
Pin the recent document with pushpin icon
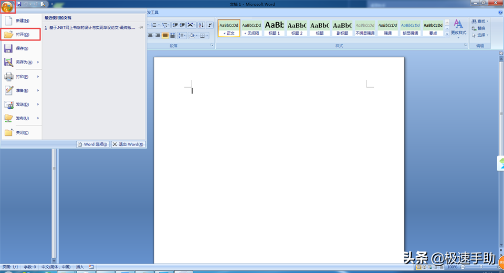tap(141, 28)
